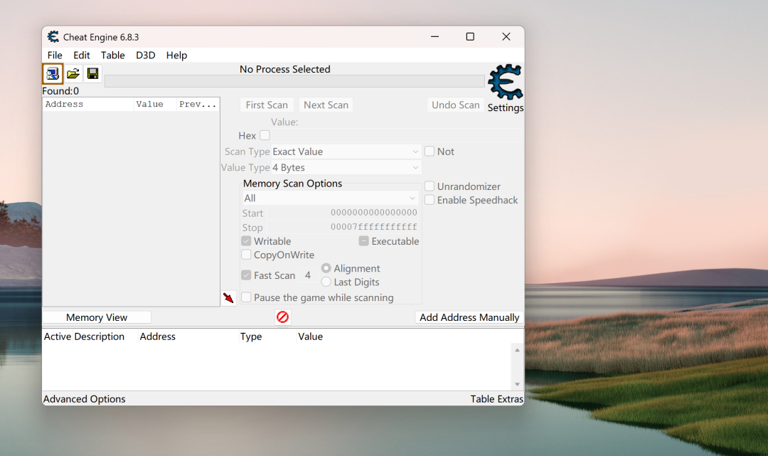Open Settings via Cheat Engine logo

click(x=506, y=82)
